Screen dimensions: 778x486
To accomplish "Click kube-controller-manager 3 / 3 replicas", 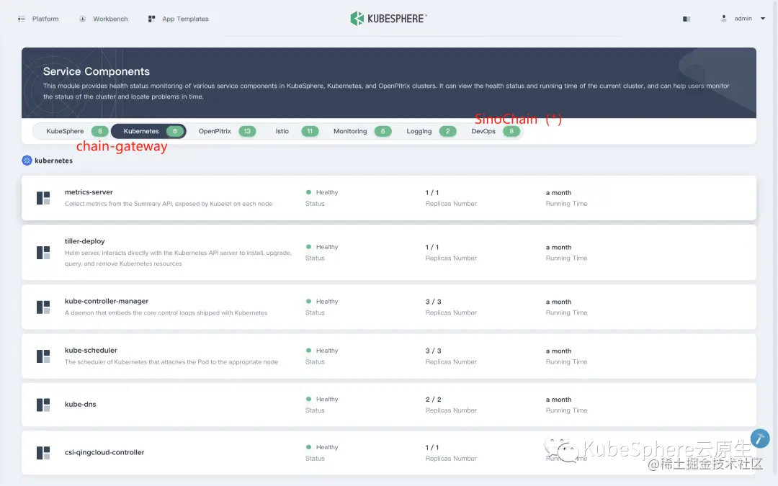I will [x=433, y=302].
